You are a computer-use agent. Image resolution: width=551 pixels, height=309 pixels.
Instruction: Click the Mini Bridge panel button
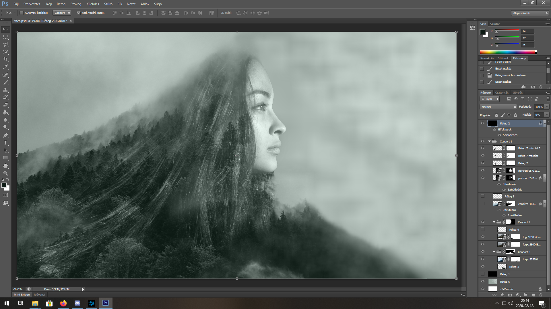pyautogui.click(x=22, y=294)
